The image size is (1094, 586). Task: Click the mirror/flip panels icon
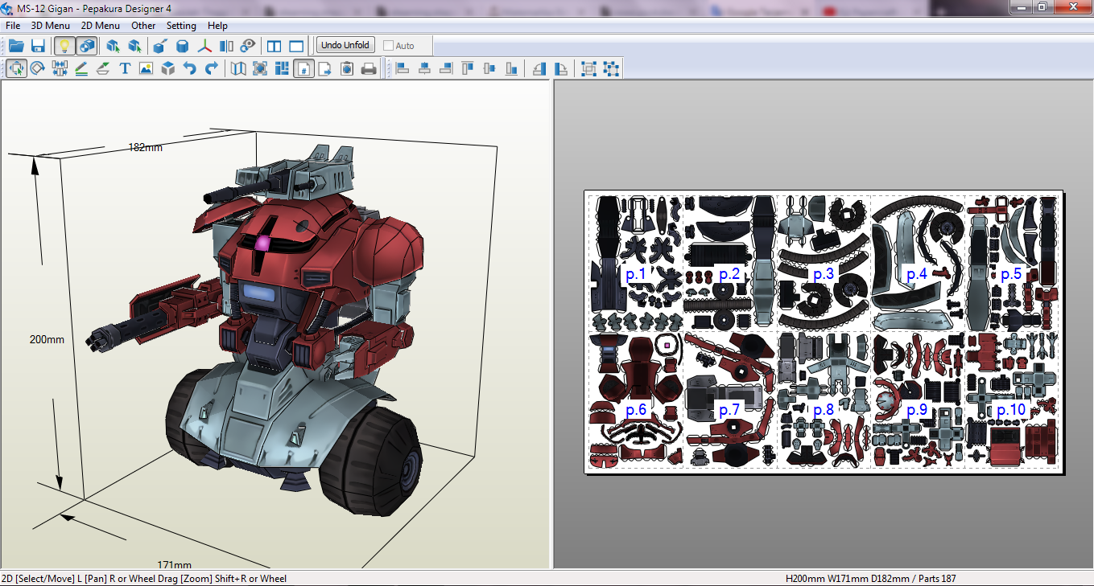(226, 46)
